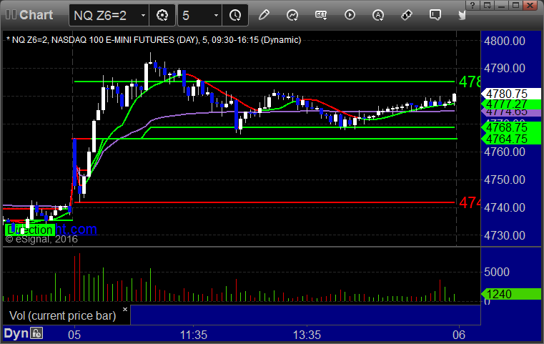Open the studies chart icon

[292, 15]
